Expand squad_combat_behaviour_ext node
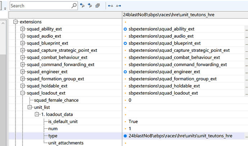248x146 pixels. pyautogui.click(x=23, y=58)
